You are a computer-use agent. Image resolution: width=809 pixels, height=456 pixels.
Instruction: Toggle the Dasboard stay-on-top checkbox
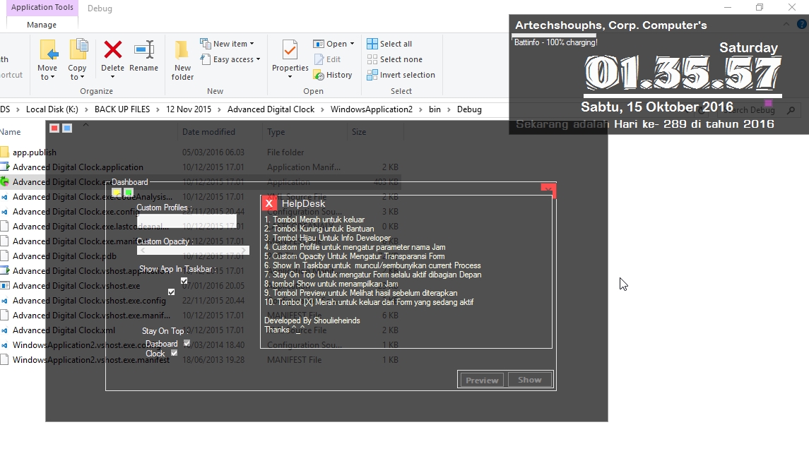pyautogui.click(x=187, y=343)
